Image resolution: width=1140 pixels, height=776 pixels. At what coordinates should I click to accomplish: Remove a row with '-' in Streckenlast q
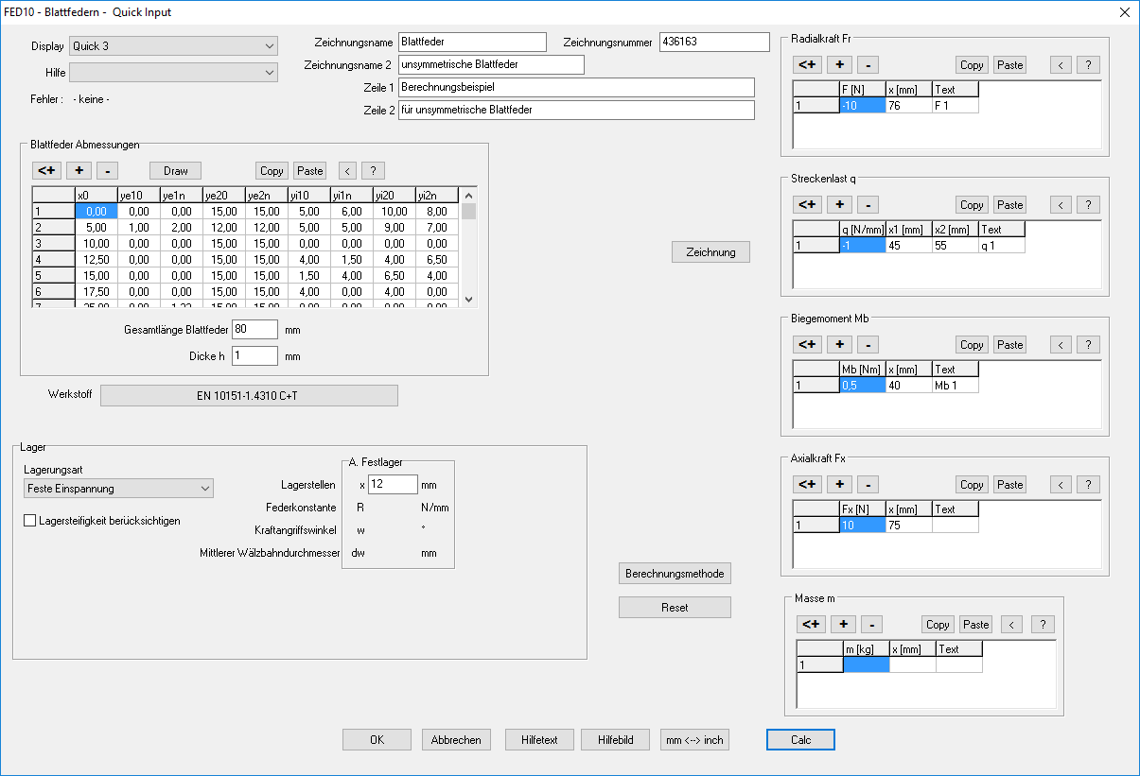[869, 205]
